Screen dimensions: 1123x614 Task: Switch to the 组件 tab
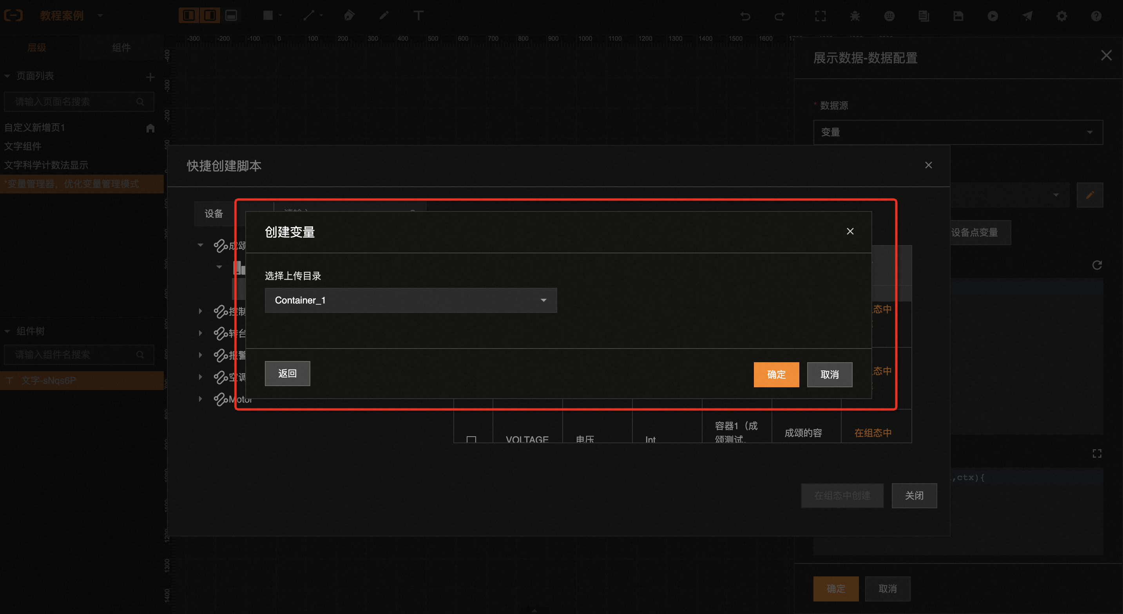(x=121, y=47)
